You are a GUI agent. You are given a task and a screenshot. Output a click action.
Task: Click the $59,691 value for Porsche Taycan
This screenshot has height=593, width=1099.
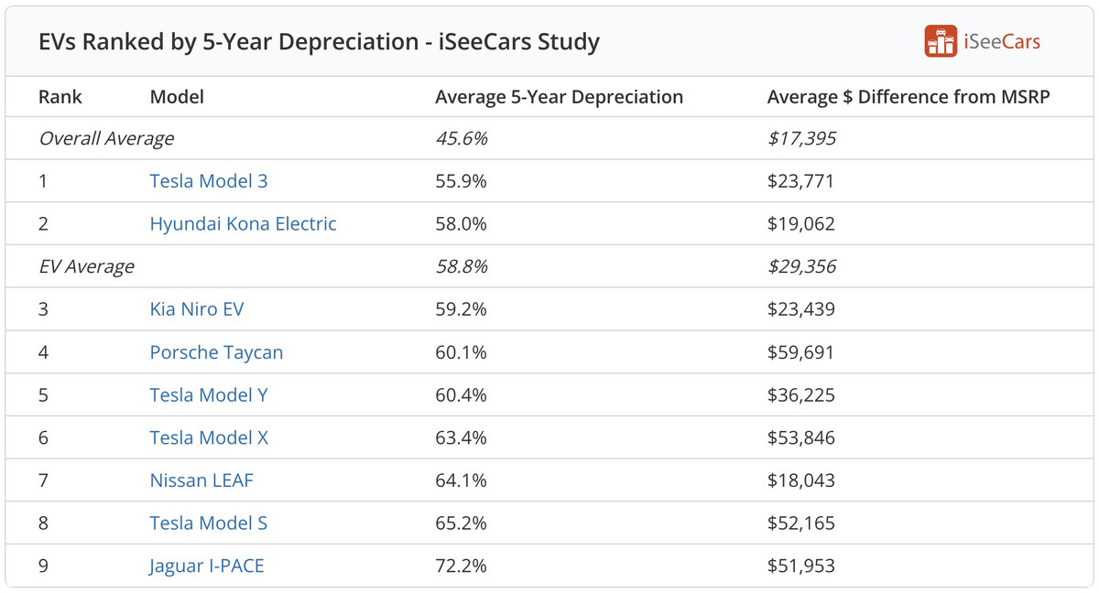pos(800,352)
